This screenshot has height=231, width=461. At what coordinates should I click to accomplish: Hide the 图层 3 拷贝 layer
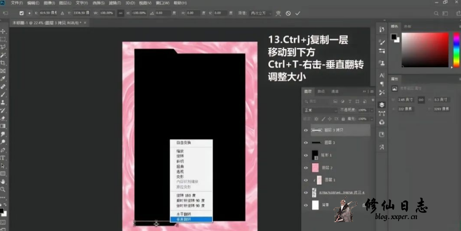coord(306,130)
